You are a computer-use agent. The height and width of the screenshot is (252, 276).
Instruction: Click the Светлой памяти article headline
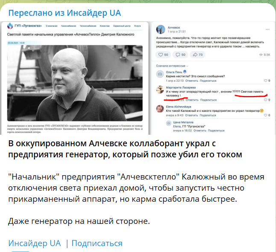(70, 35)
